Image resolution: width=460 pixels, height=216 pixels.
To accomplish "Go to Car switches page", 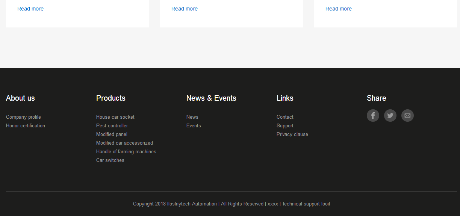I will point(110,160).
